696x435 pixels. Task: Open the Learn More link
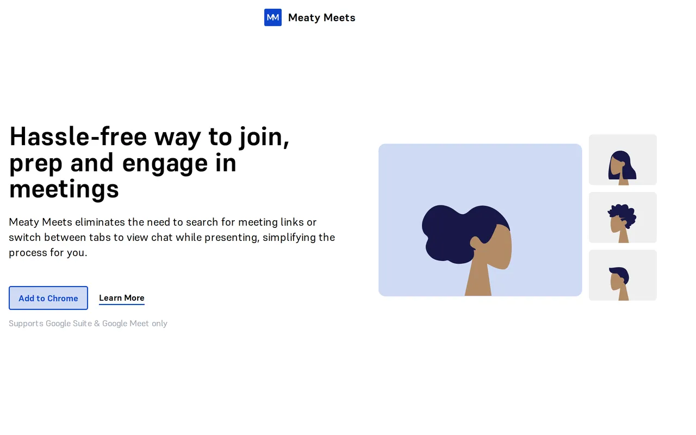click(x=121, y=297)
